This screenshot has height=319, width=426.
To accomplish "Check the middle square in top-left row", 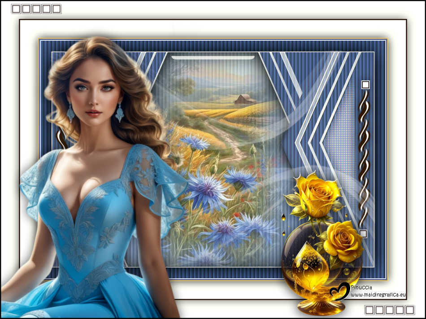I will [36, 9].
